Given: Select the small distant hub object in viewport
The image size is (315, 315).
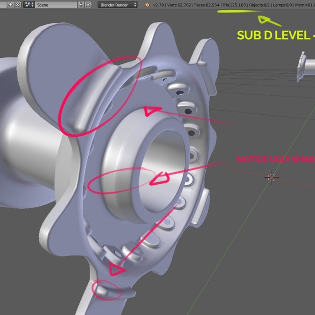Looking at the screenshot, I should [x=305, y=66].
